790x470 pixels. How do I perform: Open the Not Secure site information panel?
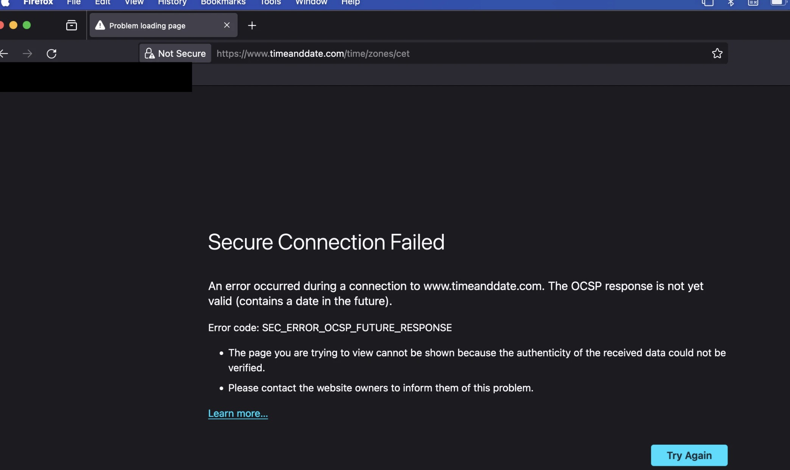175,53
